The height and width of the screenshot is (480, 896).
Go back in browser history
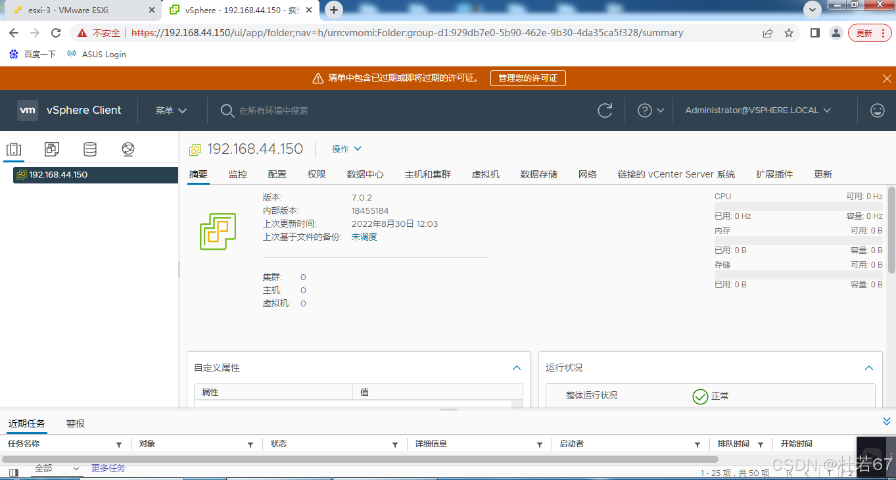click(x=14, y=33)
